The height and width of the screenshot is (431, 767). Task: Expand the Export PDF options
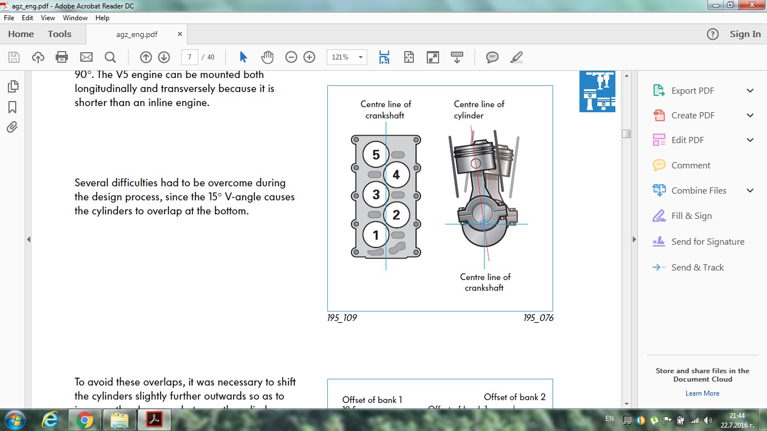pyautogui.click(x=750, y=91)
